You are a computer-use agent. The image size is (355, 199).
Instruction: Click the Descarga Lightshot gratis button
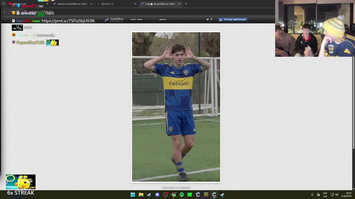click(233, 19)
